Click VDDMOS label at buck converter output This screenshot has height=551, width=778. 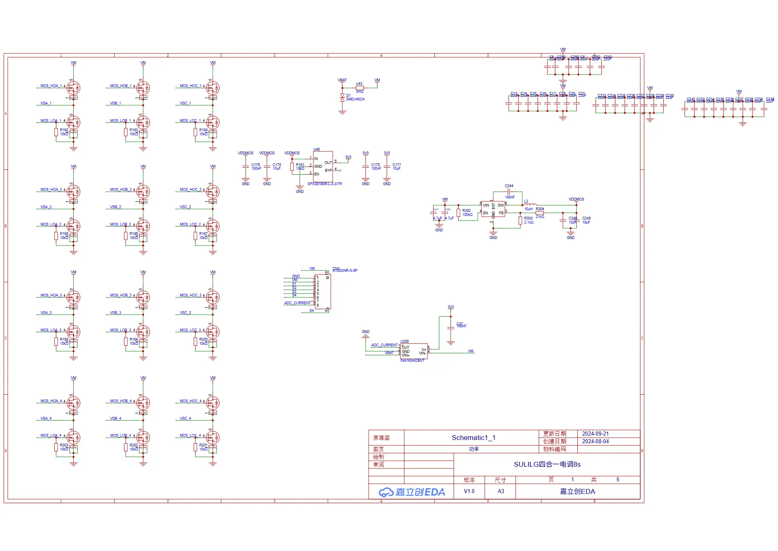pos(576,199)
